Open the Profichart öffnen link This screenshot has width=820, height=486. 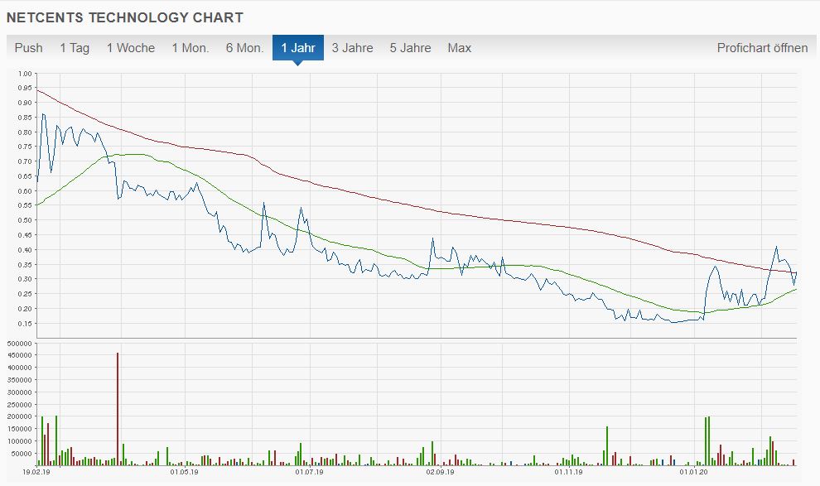pos(762,48)
